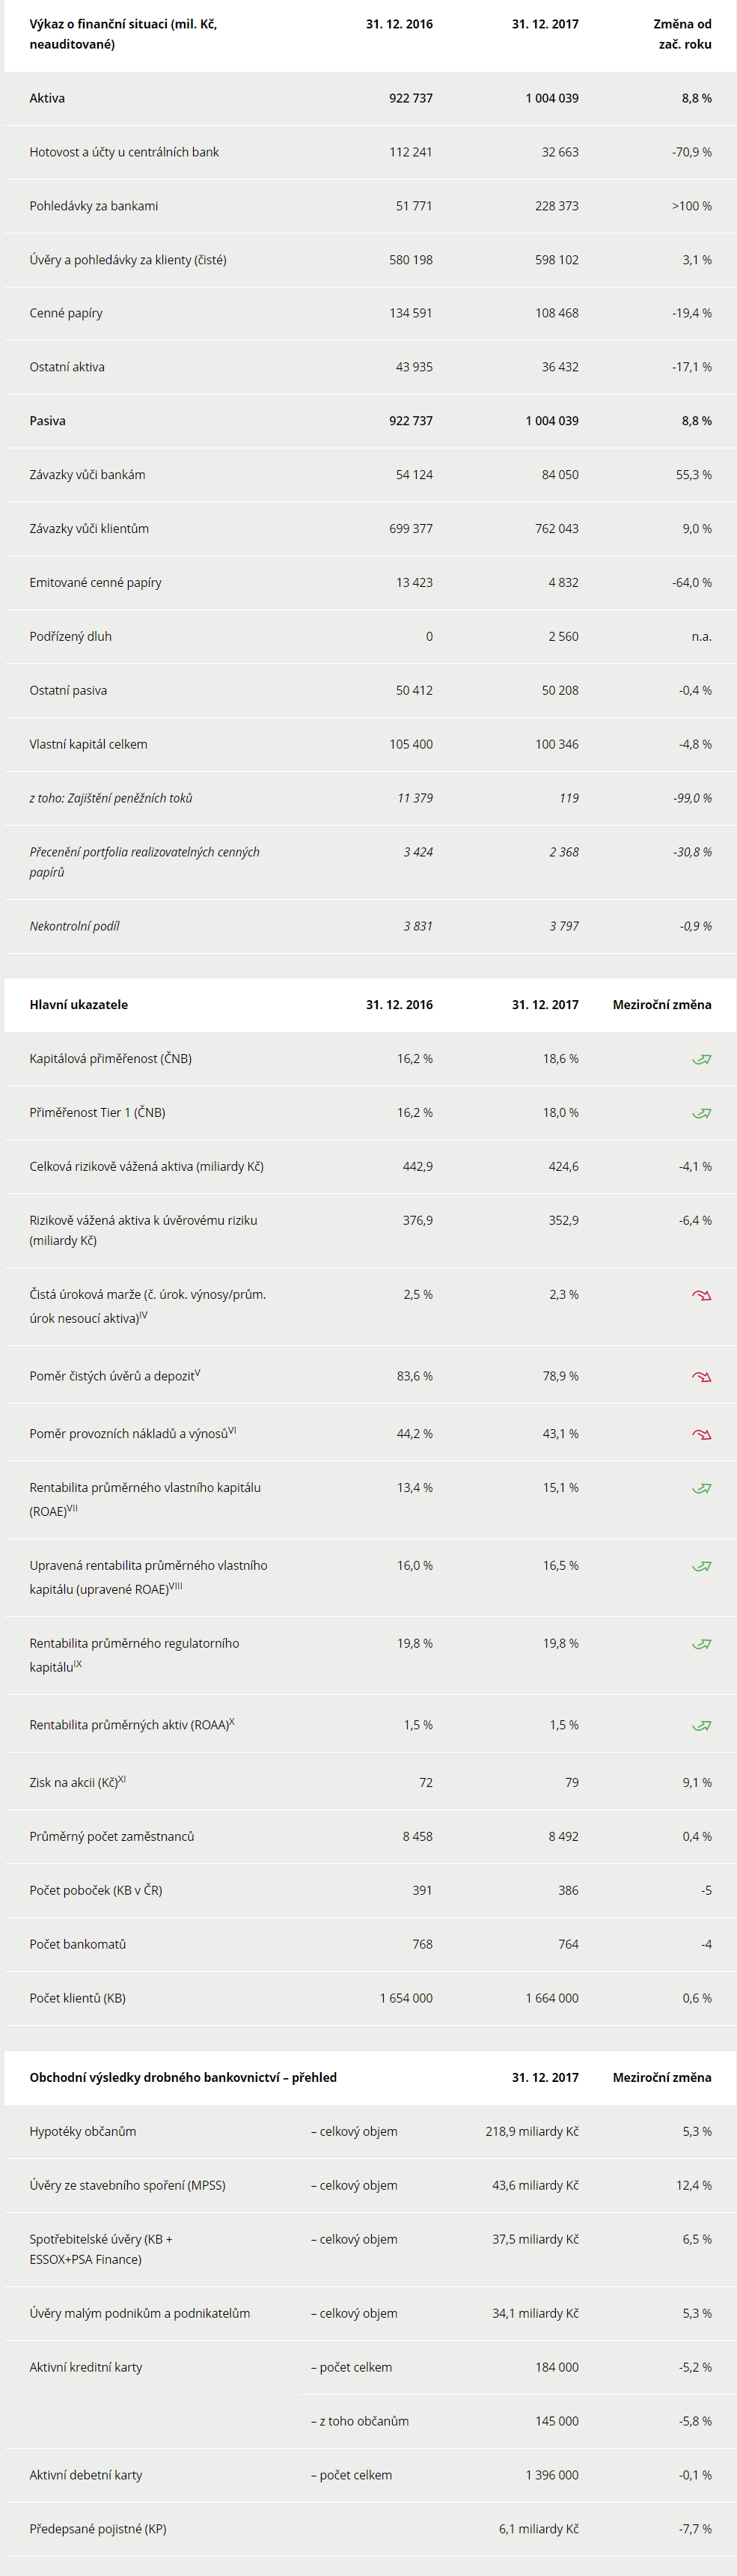The height and width of the screenshot is (2576, 737).
Task: Click green arrow in Přiměřenost Tier 1 row
Action: [x=702, y=1113]
